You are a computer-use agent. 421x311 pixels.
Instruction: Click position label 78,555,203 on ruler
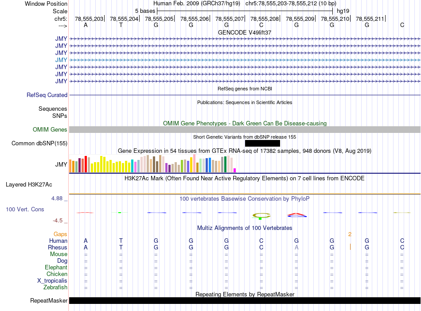(89, 19)
